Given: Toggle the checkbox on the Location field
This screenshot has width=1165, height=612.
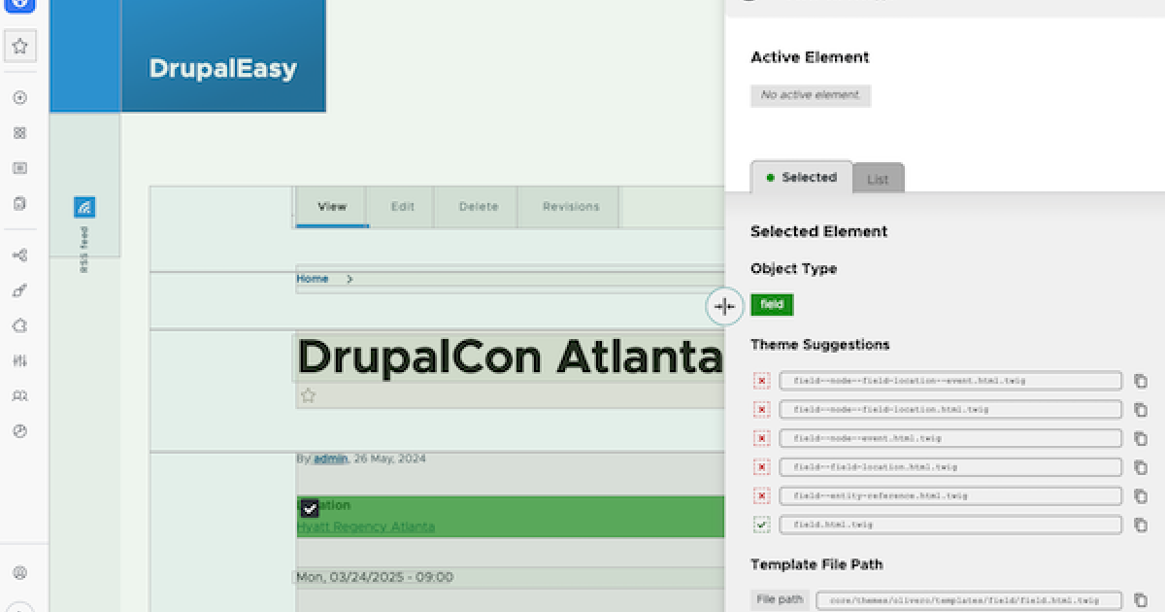Looking at the screenshot, I should tap(309, 506).
